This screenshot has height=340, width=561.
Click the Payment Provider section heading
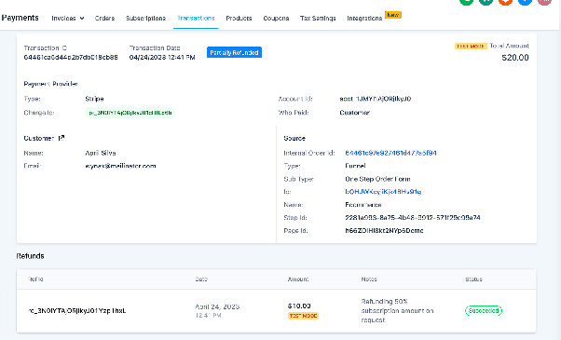51,84
